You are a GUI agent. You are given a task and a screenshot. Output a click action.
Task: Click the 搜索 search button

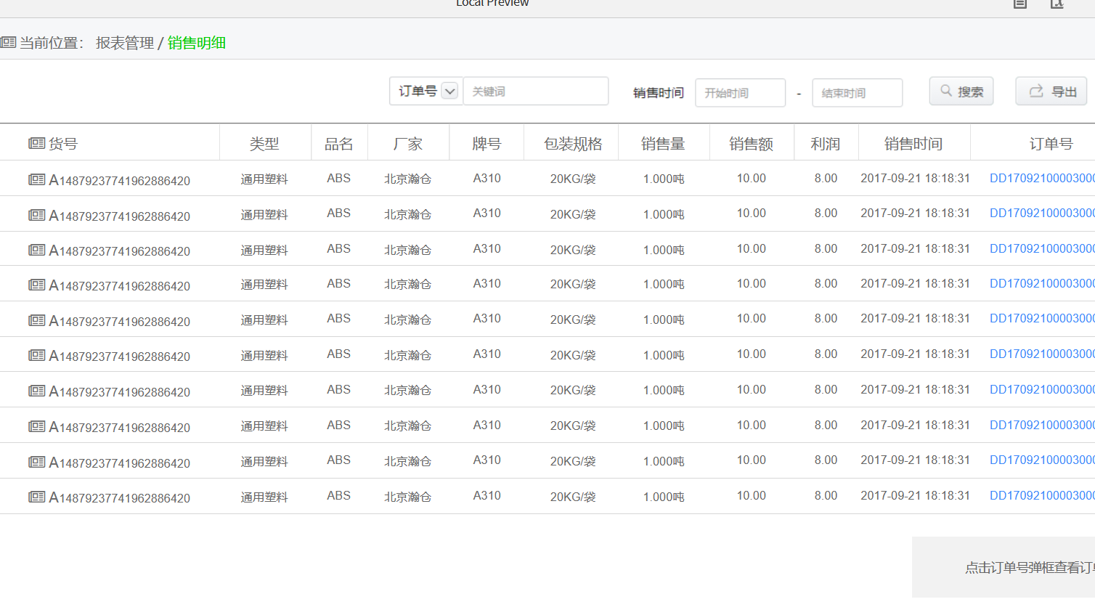point(961,91)
